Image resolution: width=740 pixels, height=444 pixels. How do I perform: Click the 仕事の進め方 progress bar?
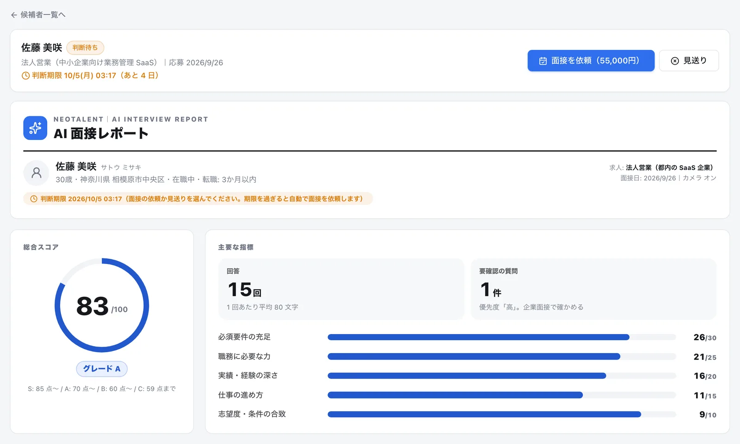point(502,395)
